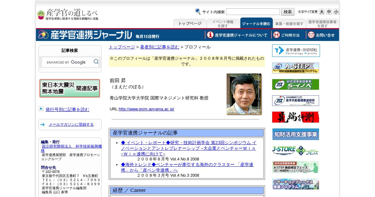Open the 事業・制度を探す tab
375x197 pixels.
pos(289,23)
